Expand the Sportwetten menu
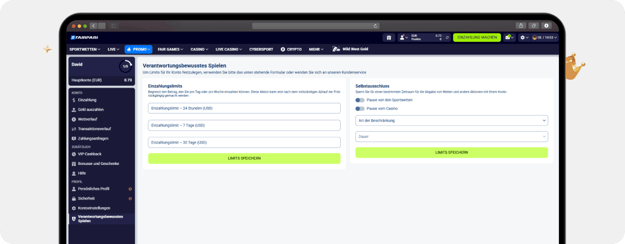625x244 pixels. point(85,49)
